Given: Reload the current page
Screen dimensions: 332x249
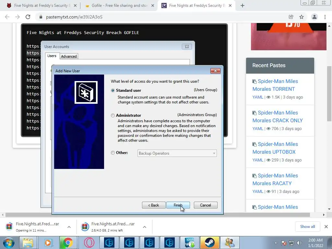Looking at the screenshot, I should (x=28, y=17).
